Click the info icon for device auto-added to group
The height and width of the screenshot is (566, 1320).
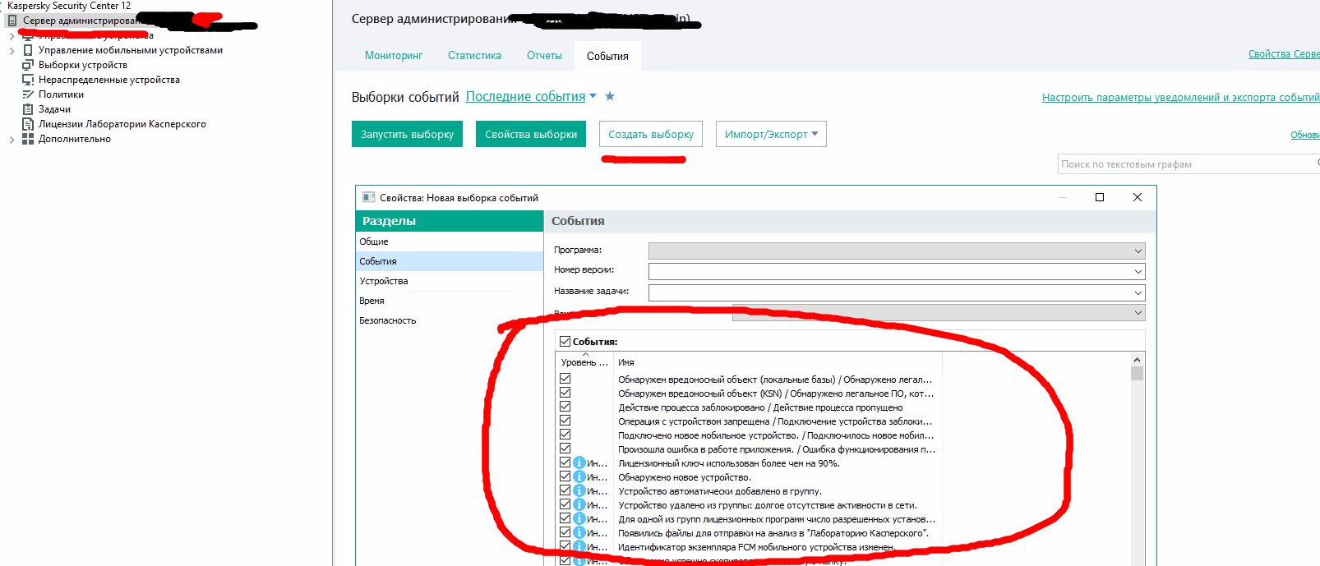(579, 490)
